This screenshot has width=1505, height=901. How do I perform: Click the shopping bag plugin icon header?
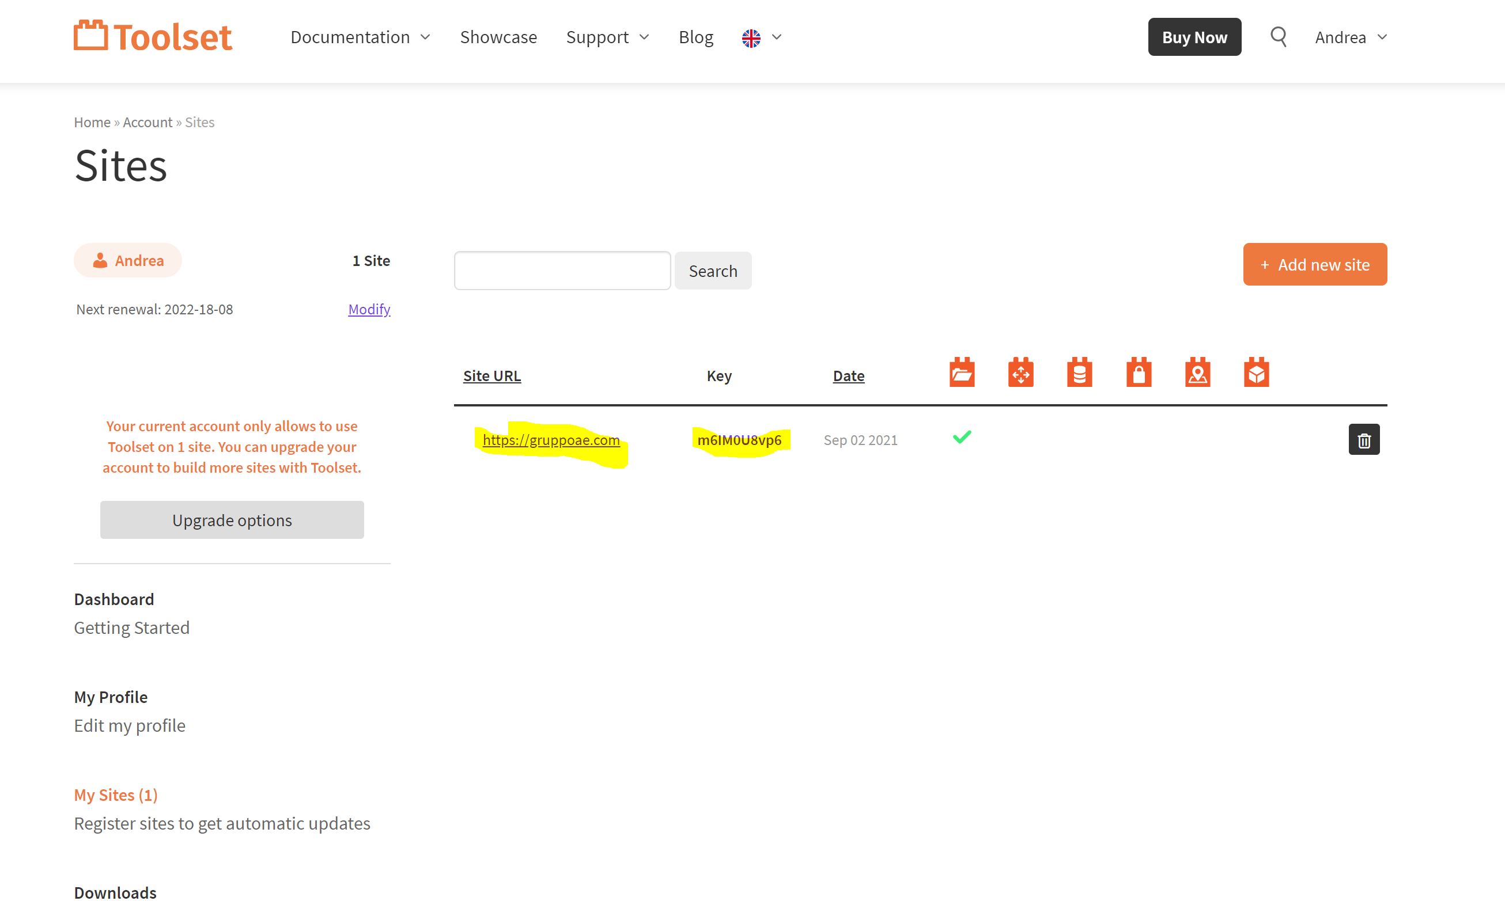[x=1139, y=371]
